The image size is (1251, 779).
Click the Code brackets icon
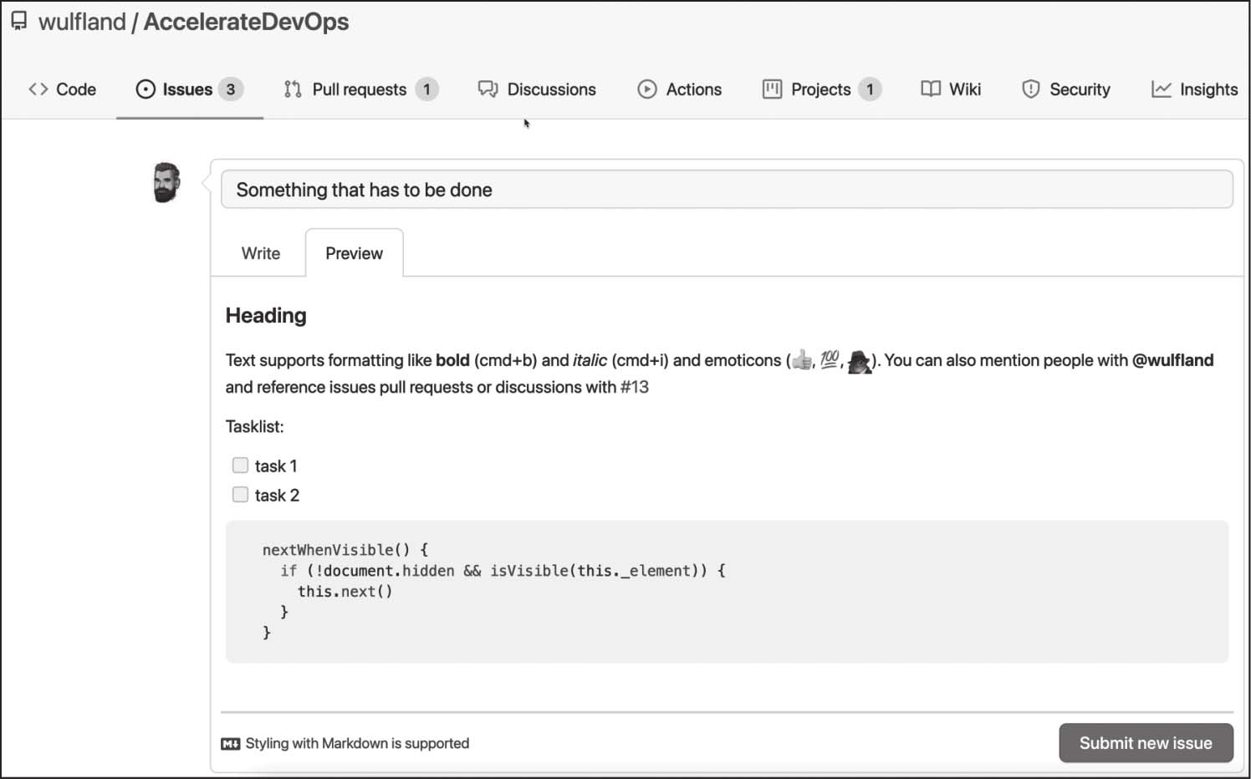point(38,89)
